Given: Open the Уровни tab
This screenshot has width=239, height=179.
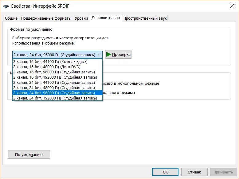Looking at the screenshot, I should point(81,18).
